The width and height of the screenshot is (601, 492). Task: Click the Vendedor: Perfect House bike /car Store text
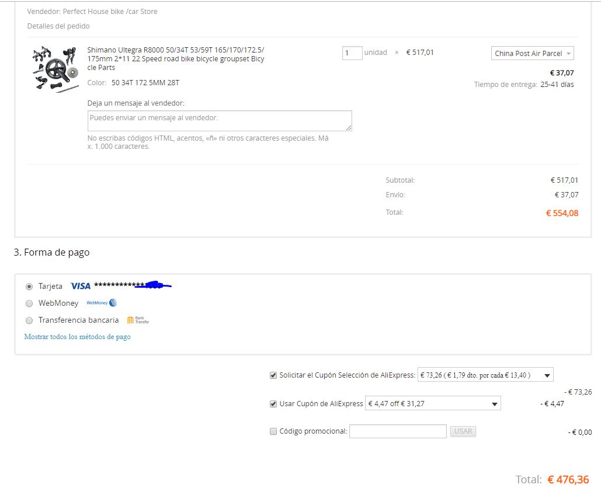point(92,12)
